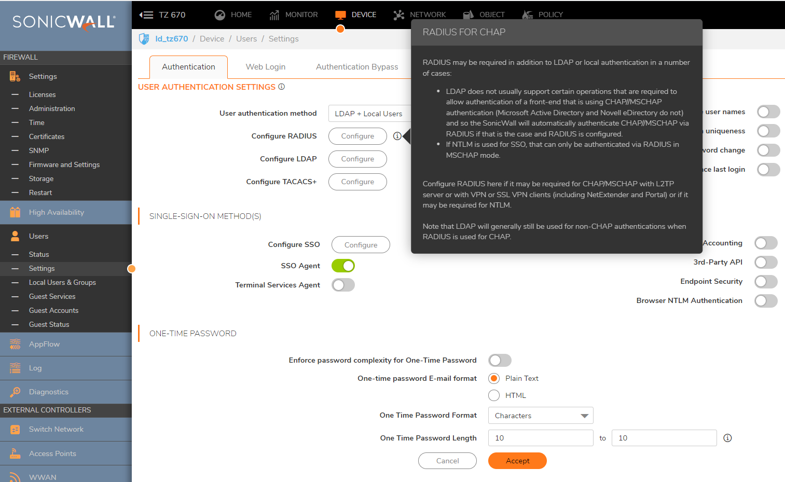Toggle the Accounting switch
This screenshot has height=482, width=785.
tap(766, 243)
